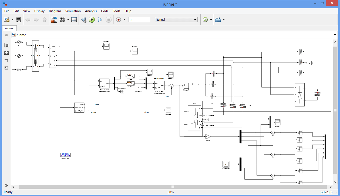Expand the Normal simulation mode dropdown
340x196 pixels.
pos(176,20)
